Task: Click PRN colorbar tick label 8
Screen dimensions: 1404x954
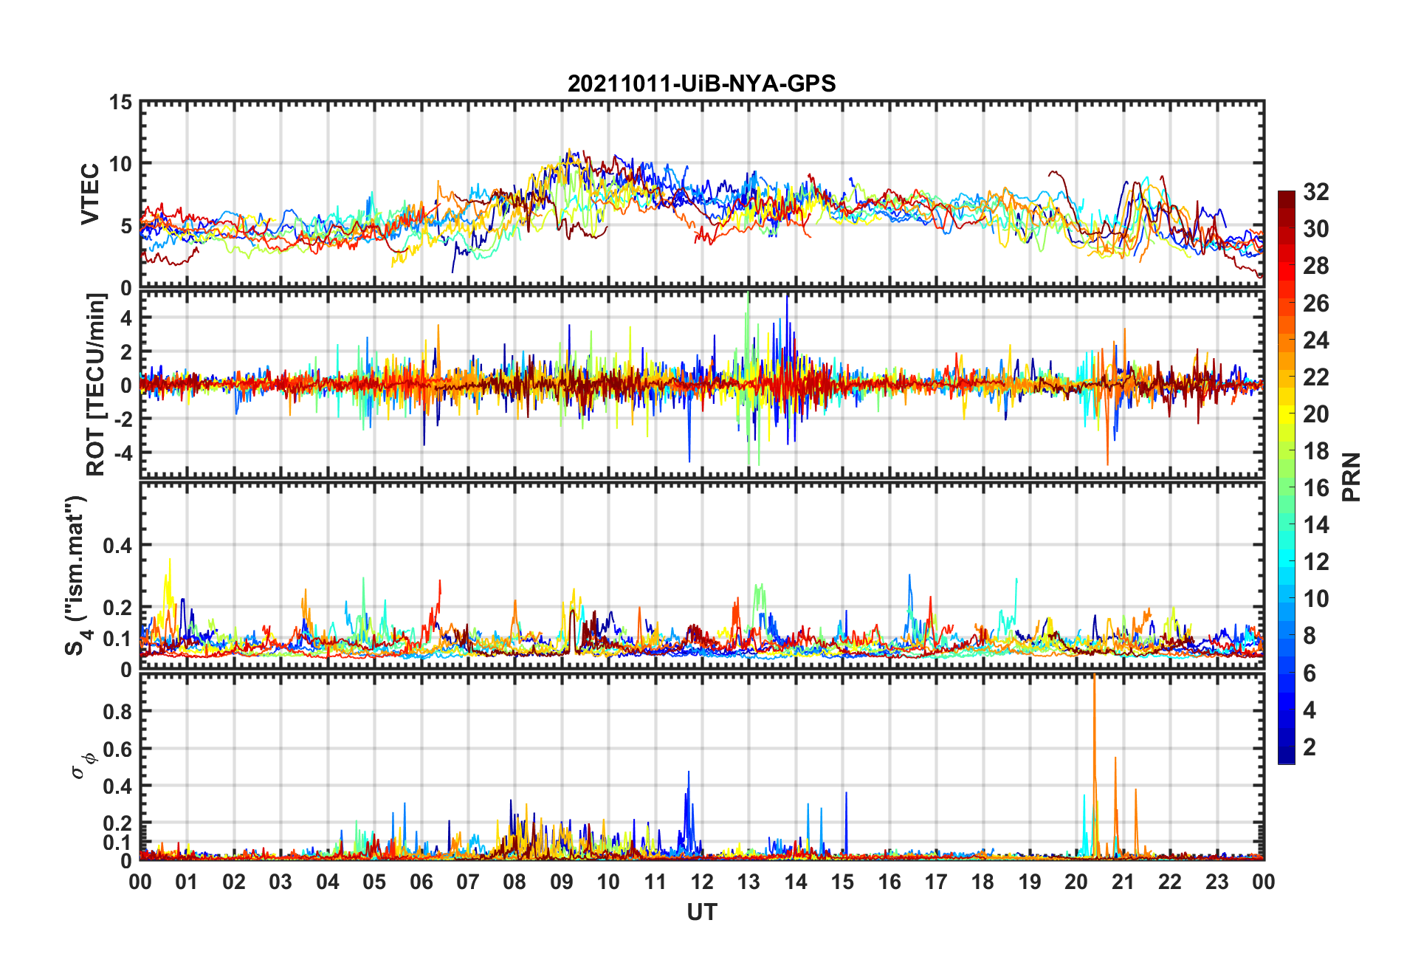Action: point(1310,636)
